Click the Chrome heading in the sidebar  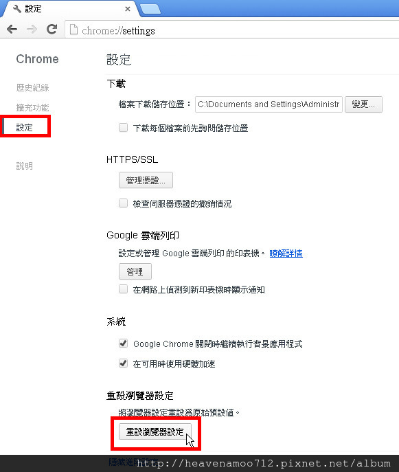tap(37, 59)
